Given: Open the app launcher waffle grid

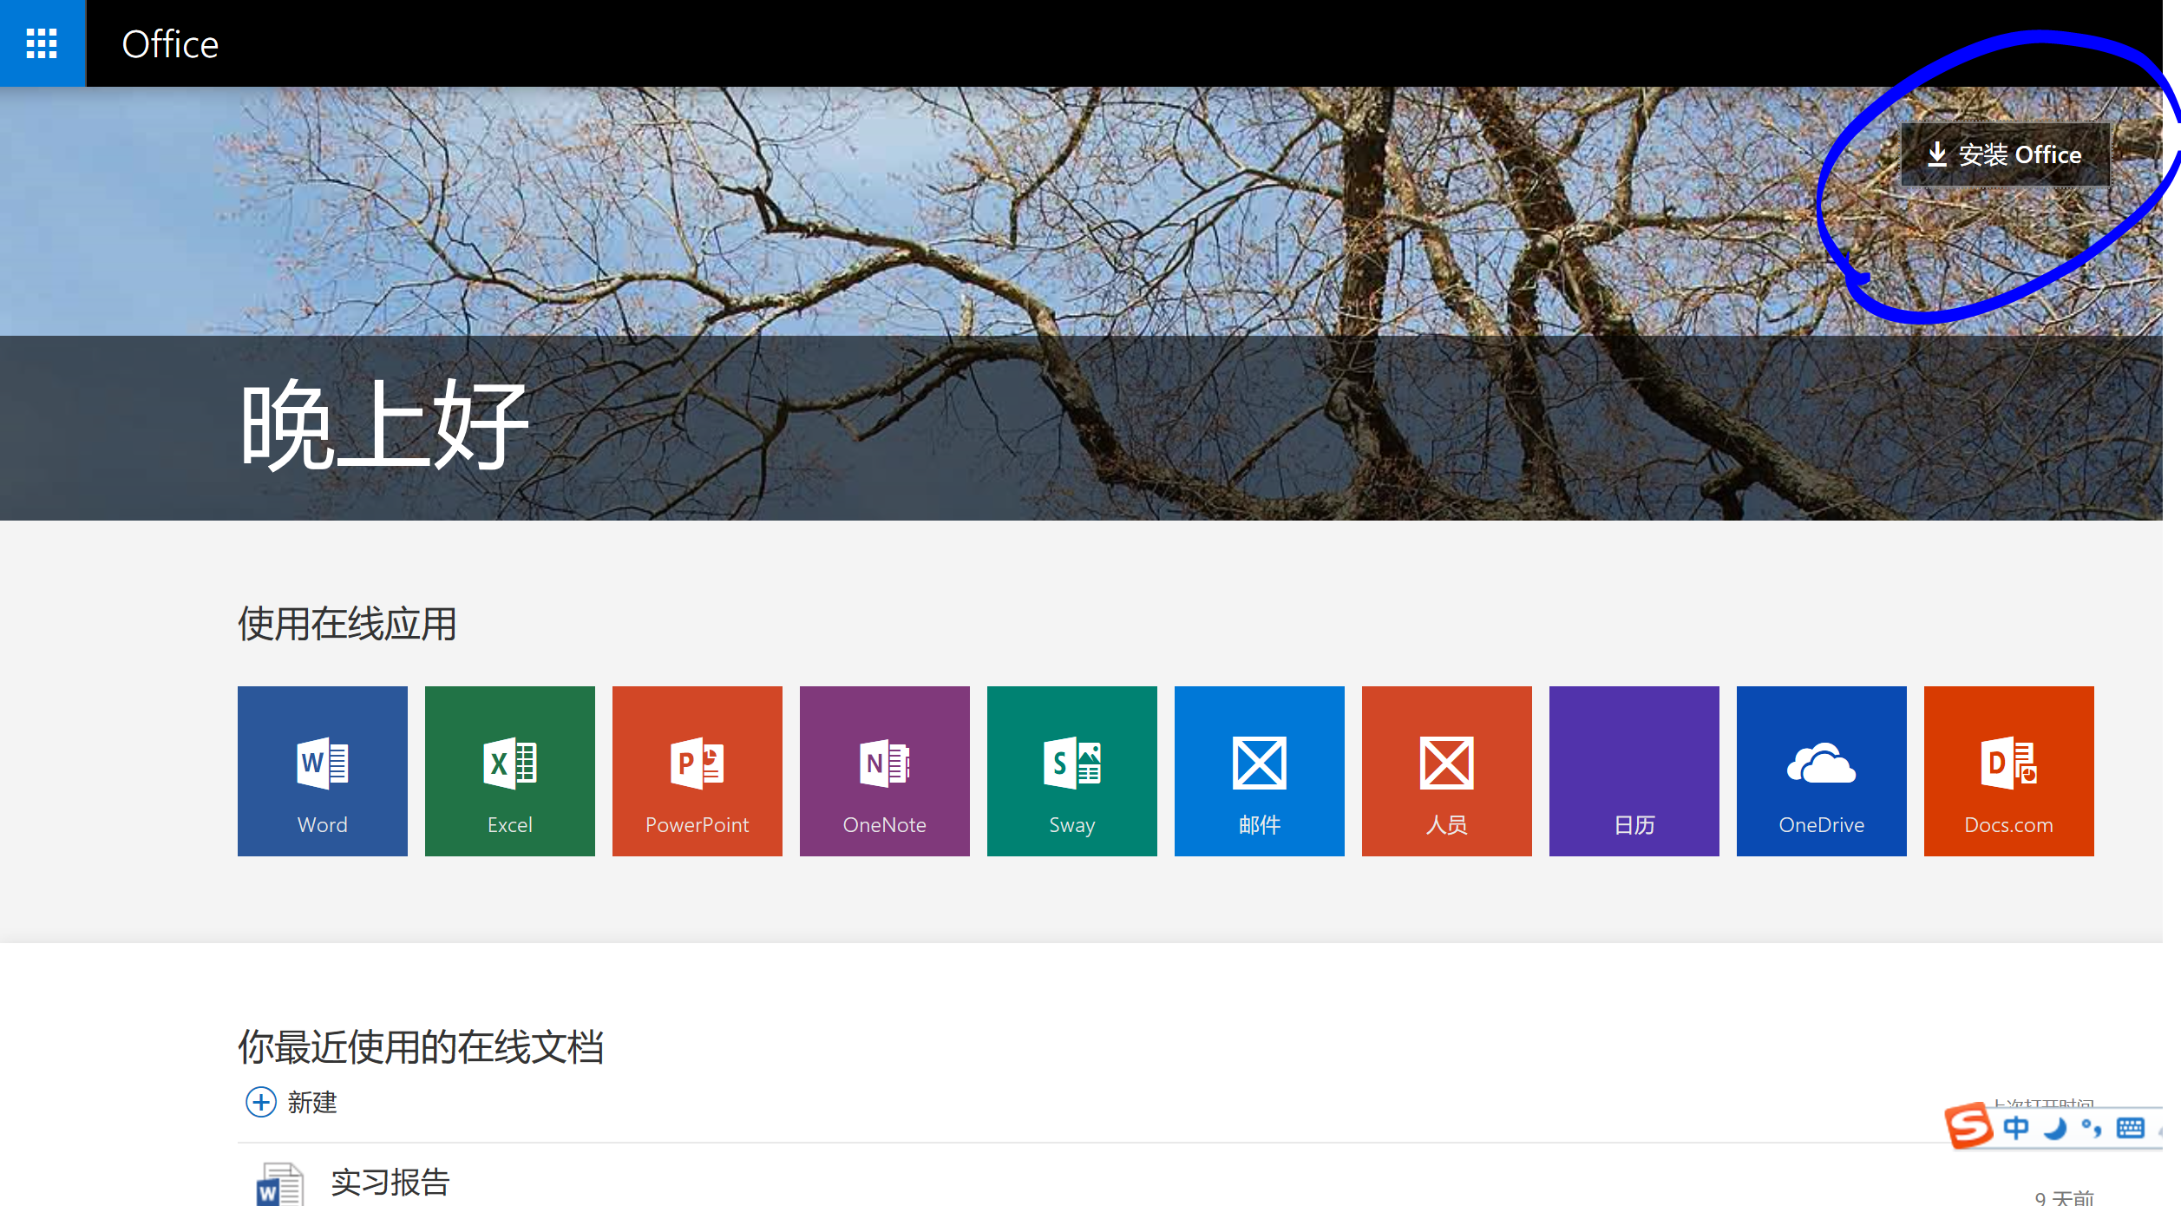Looking at the screenshot, I should [x=42, y=43].
